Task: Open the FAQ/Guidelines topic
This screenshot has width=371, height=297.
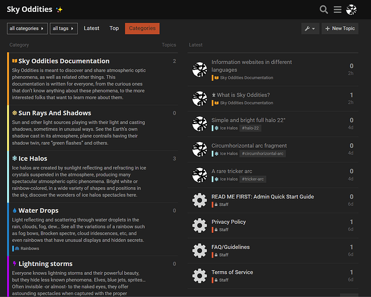Action: [231, 247]
